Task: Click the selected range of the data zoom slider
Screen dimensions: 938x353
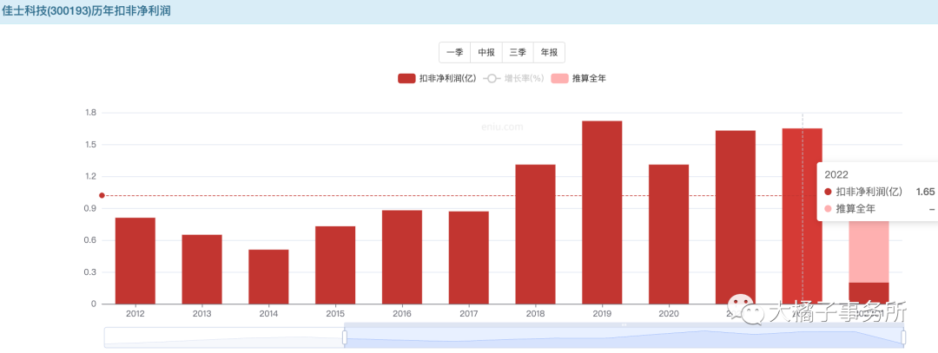Action: click(x=624, y=337)
